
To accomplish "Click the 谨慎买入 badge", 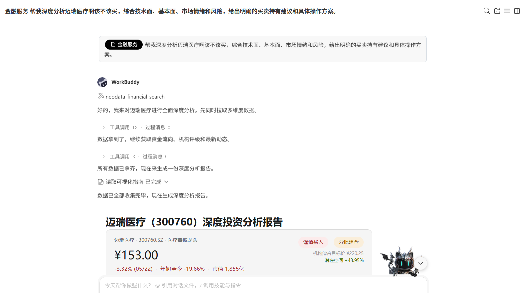I will click(x=313, y=242).
